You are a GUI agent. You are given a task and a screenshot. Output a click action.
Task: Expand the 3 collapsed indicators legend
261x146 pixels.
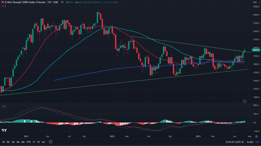pos(4,6)
